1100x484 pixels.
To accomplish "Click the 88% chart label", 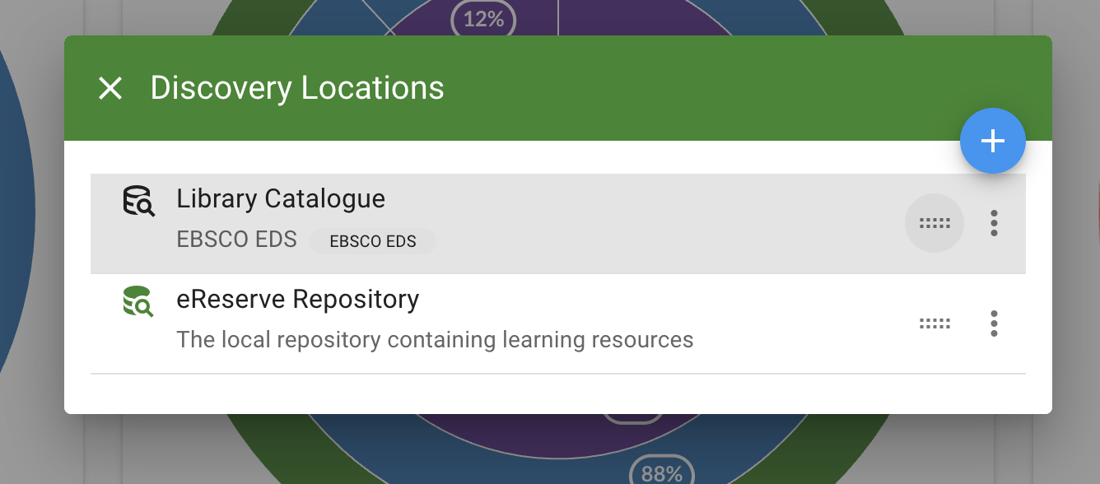I will pos(661,473).
